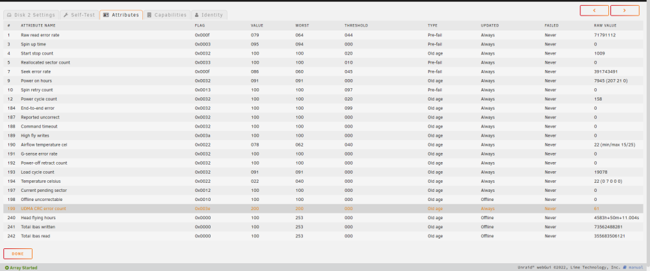
Task: Select the High fly writes row
Action: [x=324, y=135]
